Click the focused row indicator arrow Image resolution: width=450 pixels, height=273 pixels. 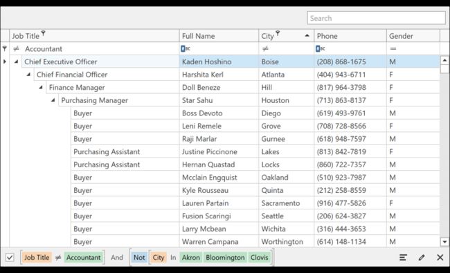(x=5, y=62)
